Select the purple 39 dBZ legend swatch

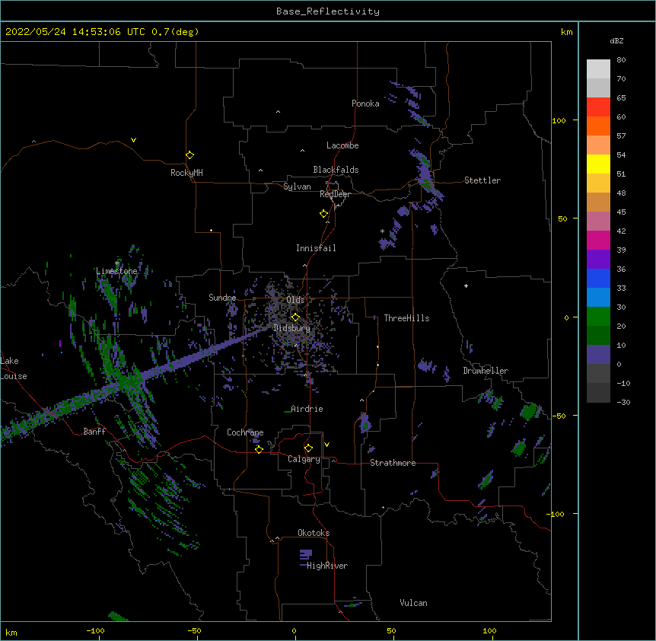tap(598, 260)
